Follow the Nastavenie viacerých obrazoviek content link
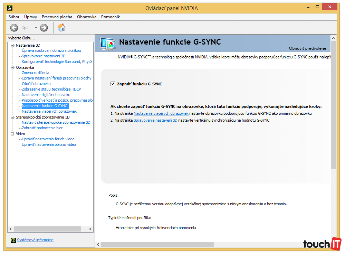345x254 pixels. [161, 113]
